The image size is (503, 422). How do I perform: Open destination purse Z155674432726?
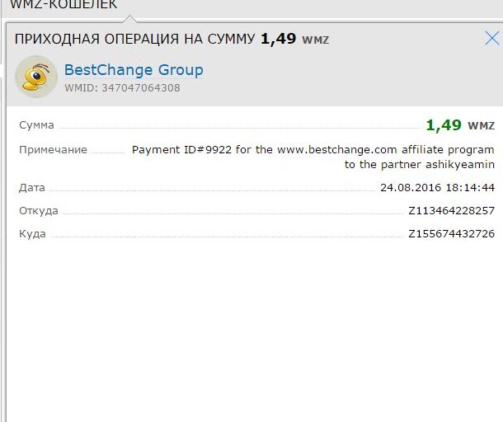(x=451, y=234)
